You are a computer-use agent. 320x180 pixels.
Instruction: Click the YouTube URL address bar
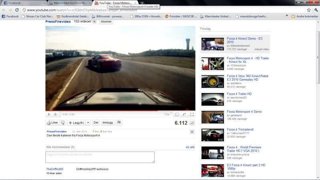163,10
